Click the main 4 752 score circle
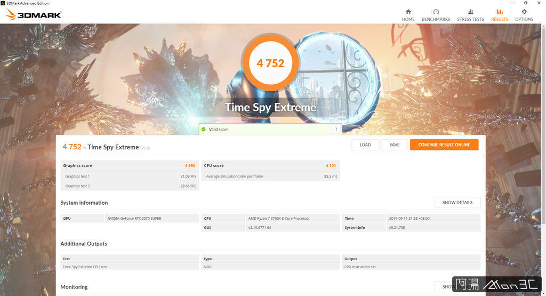This screenshot has height=296, width=546. 270,63
